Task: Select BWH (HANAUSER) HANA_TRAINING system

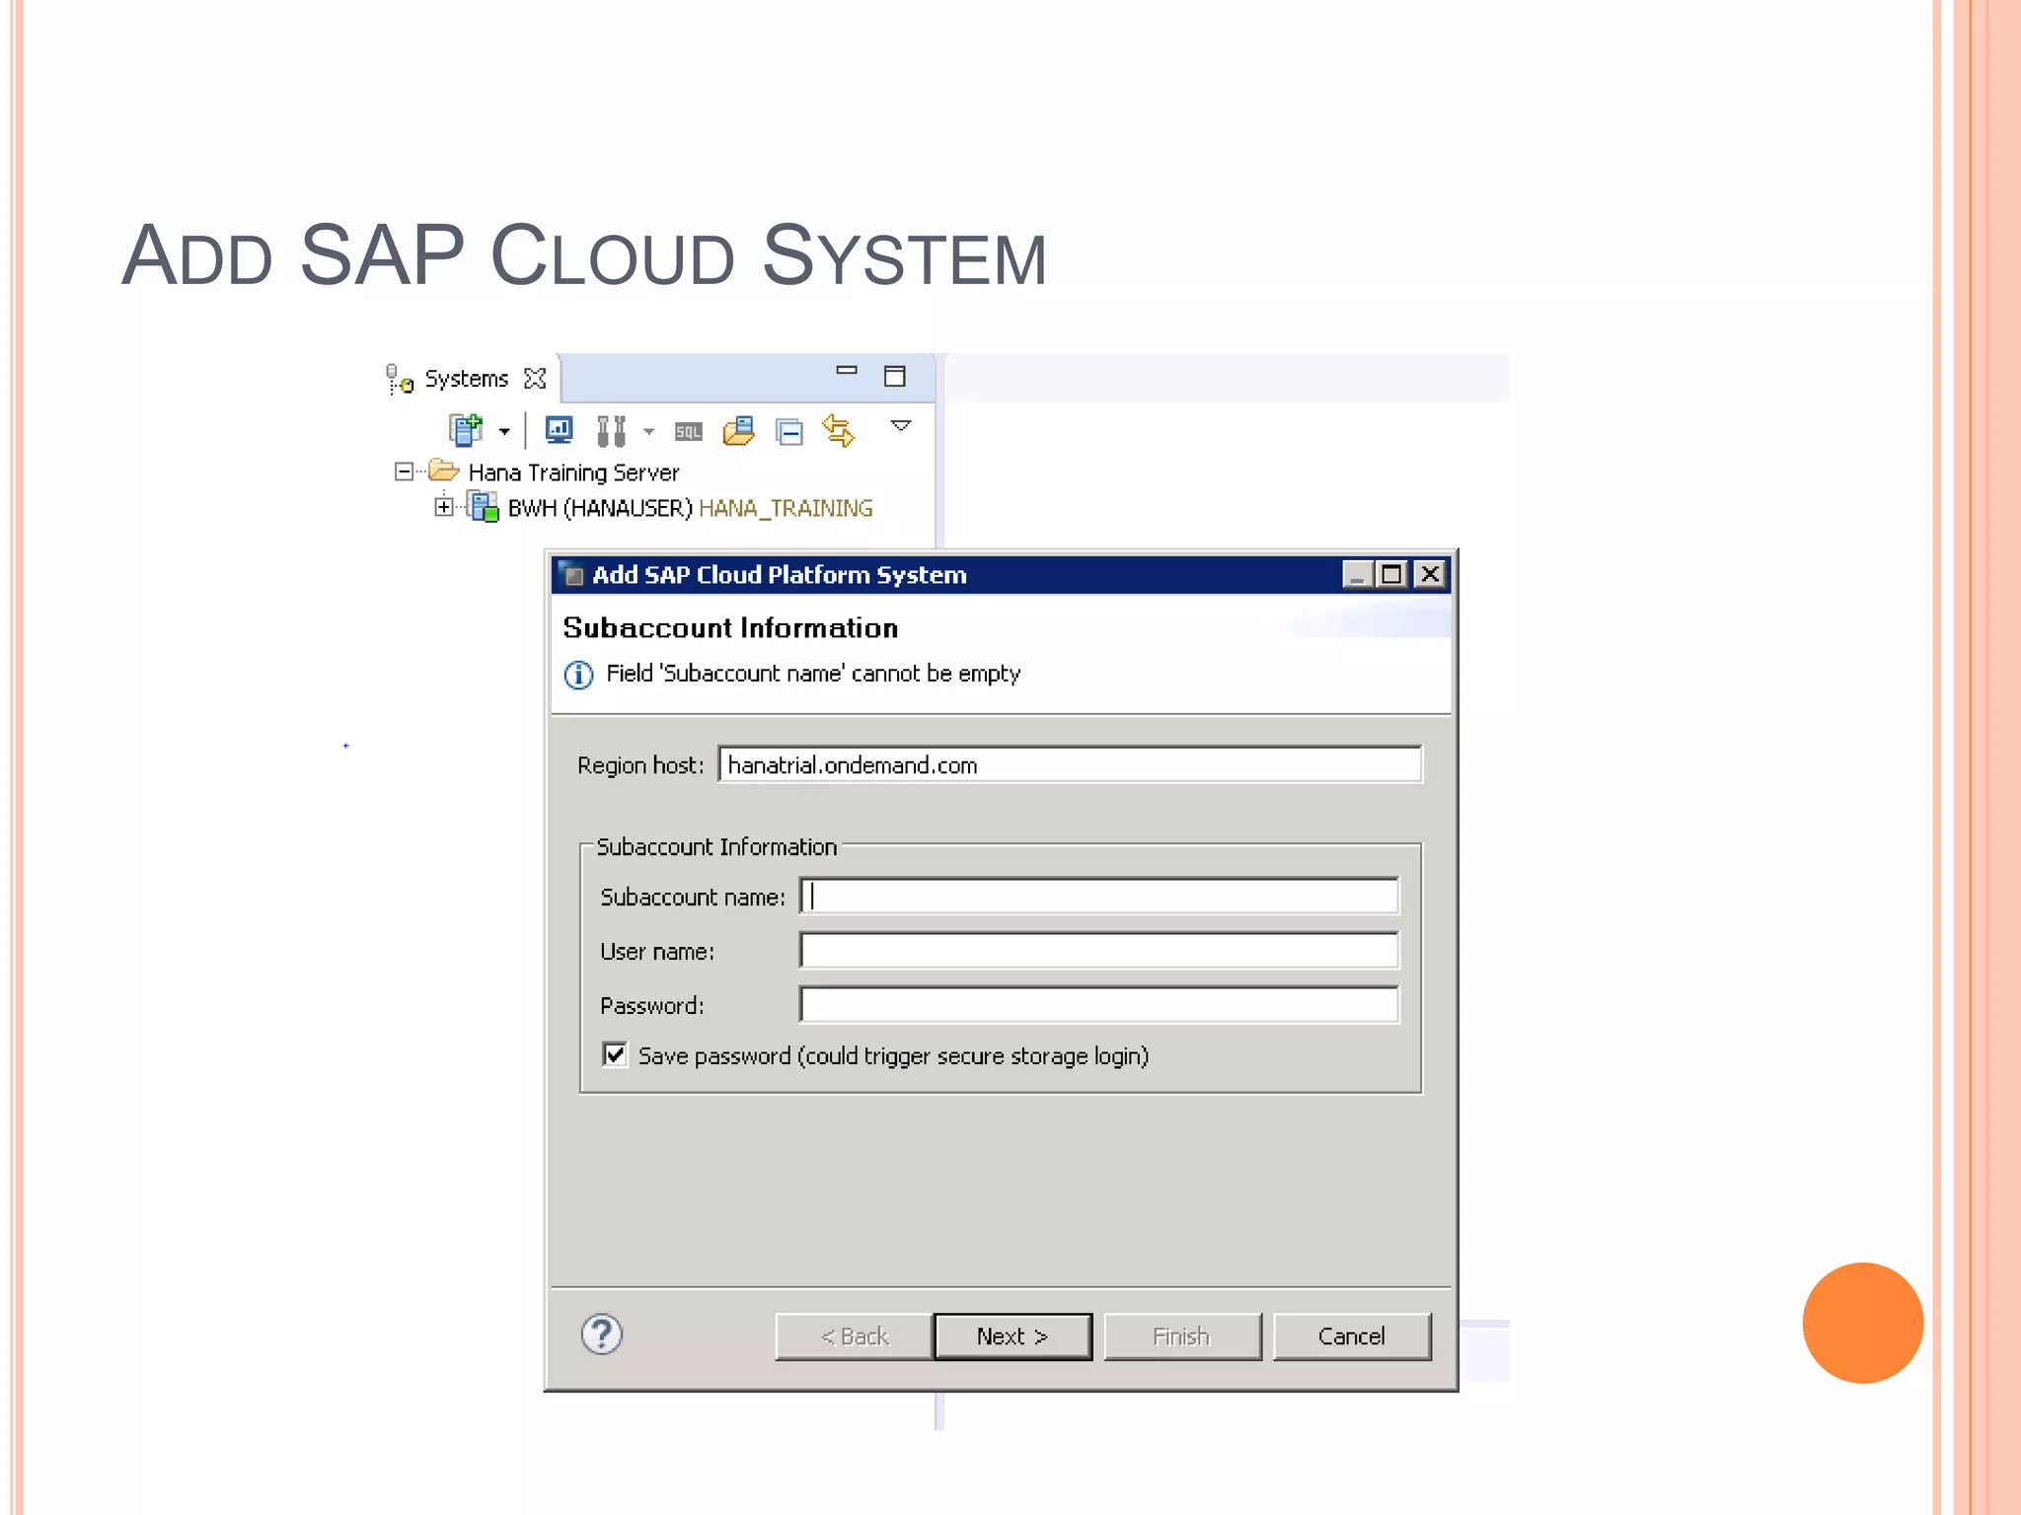Action: point(690,508)
